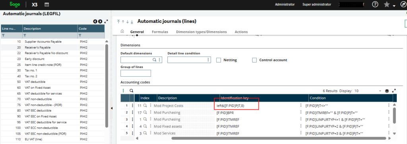This screenshot has width=407, height=144.
Task: Open Dimension types/Dimensions tab
Action: (x=202, y=32)
